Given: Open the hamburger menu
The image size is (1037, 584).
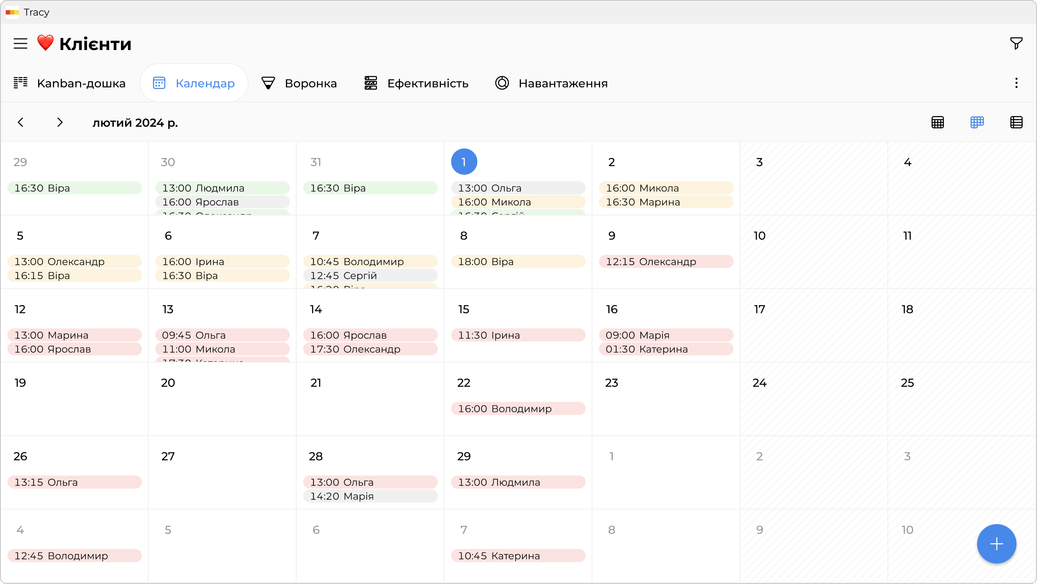Looking at the screenshot, I should click(x=21, y=43).
